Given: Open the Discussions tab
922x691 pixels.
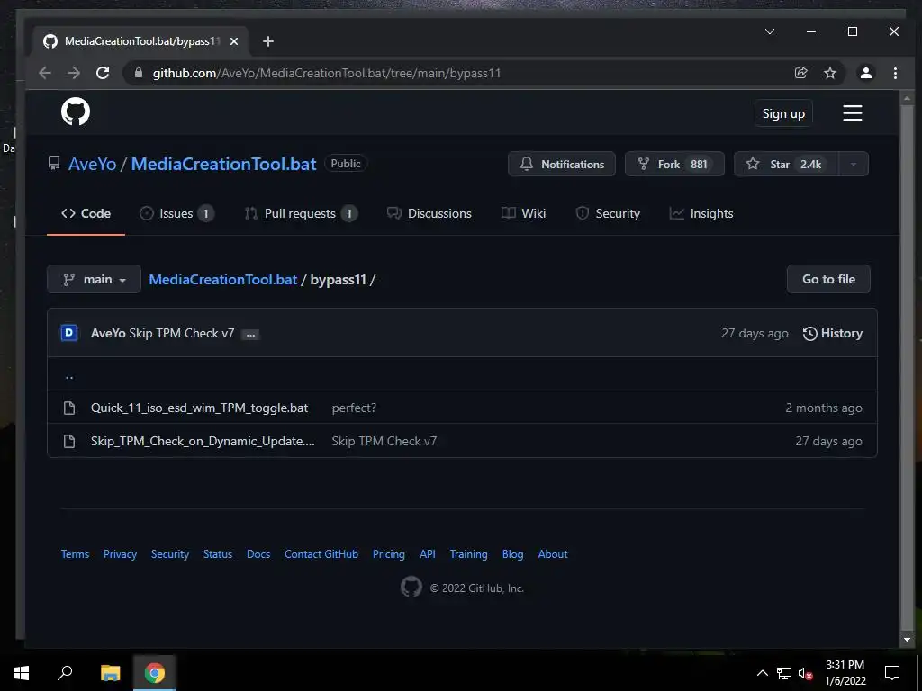Looking at the screenshot, I should pos(429,213).
